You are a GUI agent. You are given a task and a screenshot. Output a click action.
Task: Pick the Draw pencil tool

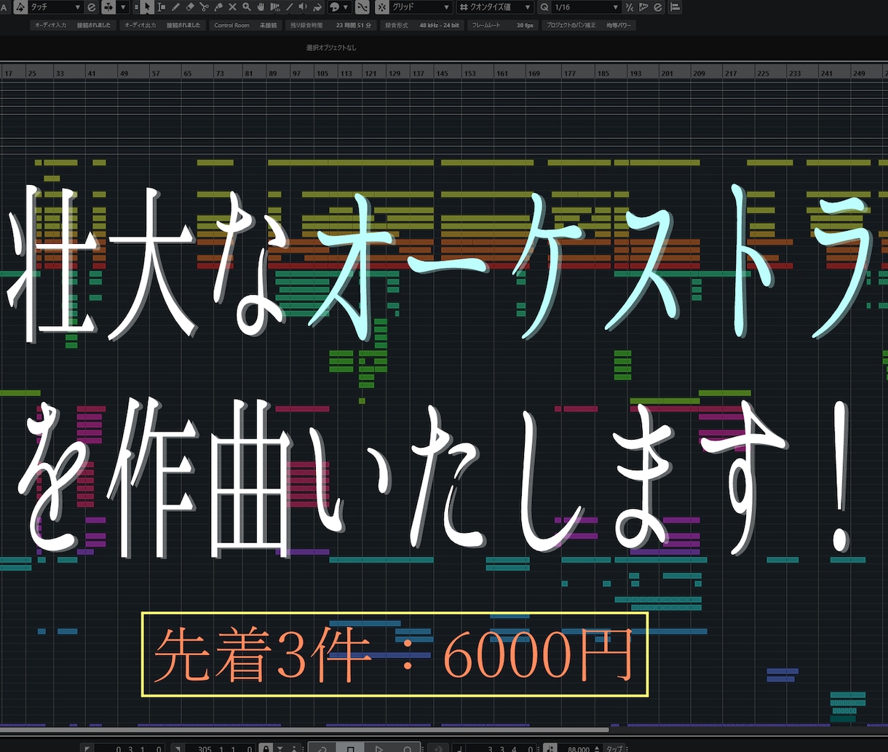[x=175, y=7]
